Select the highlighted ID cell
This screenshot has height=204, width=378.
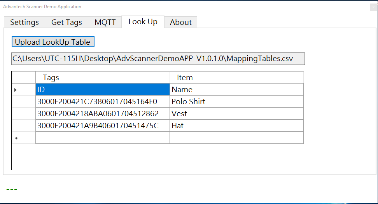pos(102,89)
